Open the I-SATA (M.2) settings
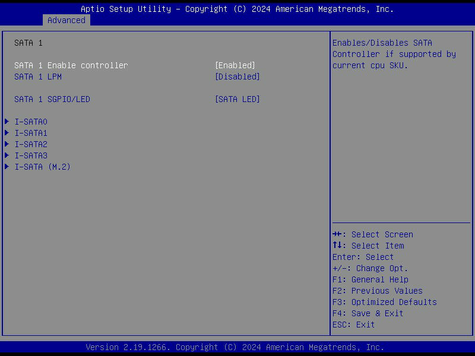 42,167
